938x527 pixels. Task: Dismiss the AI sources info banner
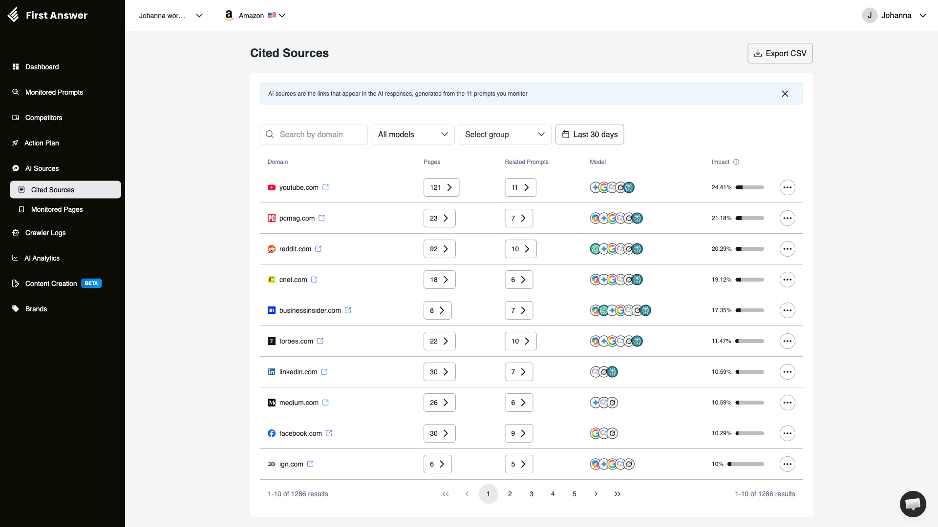pos(785,94)
